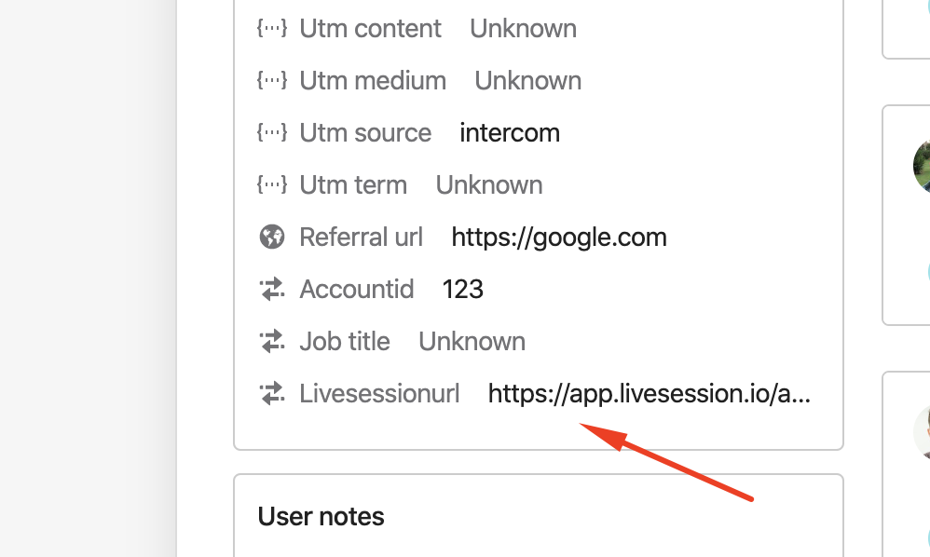Screen dimensions: 930x557
Task: Edit the Unknown Utm term value
Action: (489, 184)
